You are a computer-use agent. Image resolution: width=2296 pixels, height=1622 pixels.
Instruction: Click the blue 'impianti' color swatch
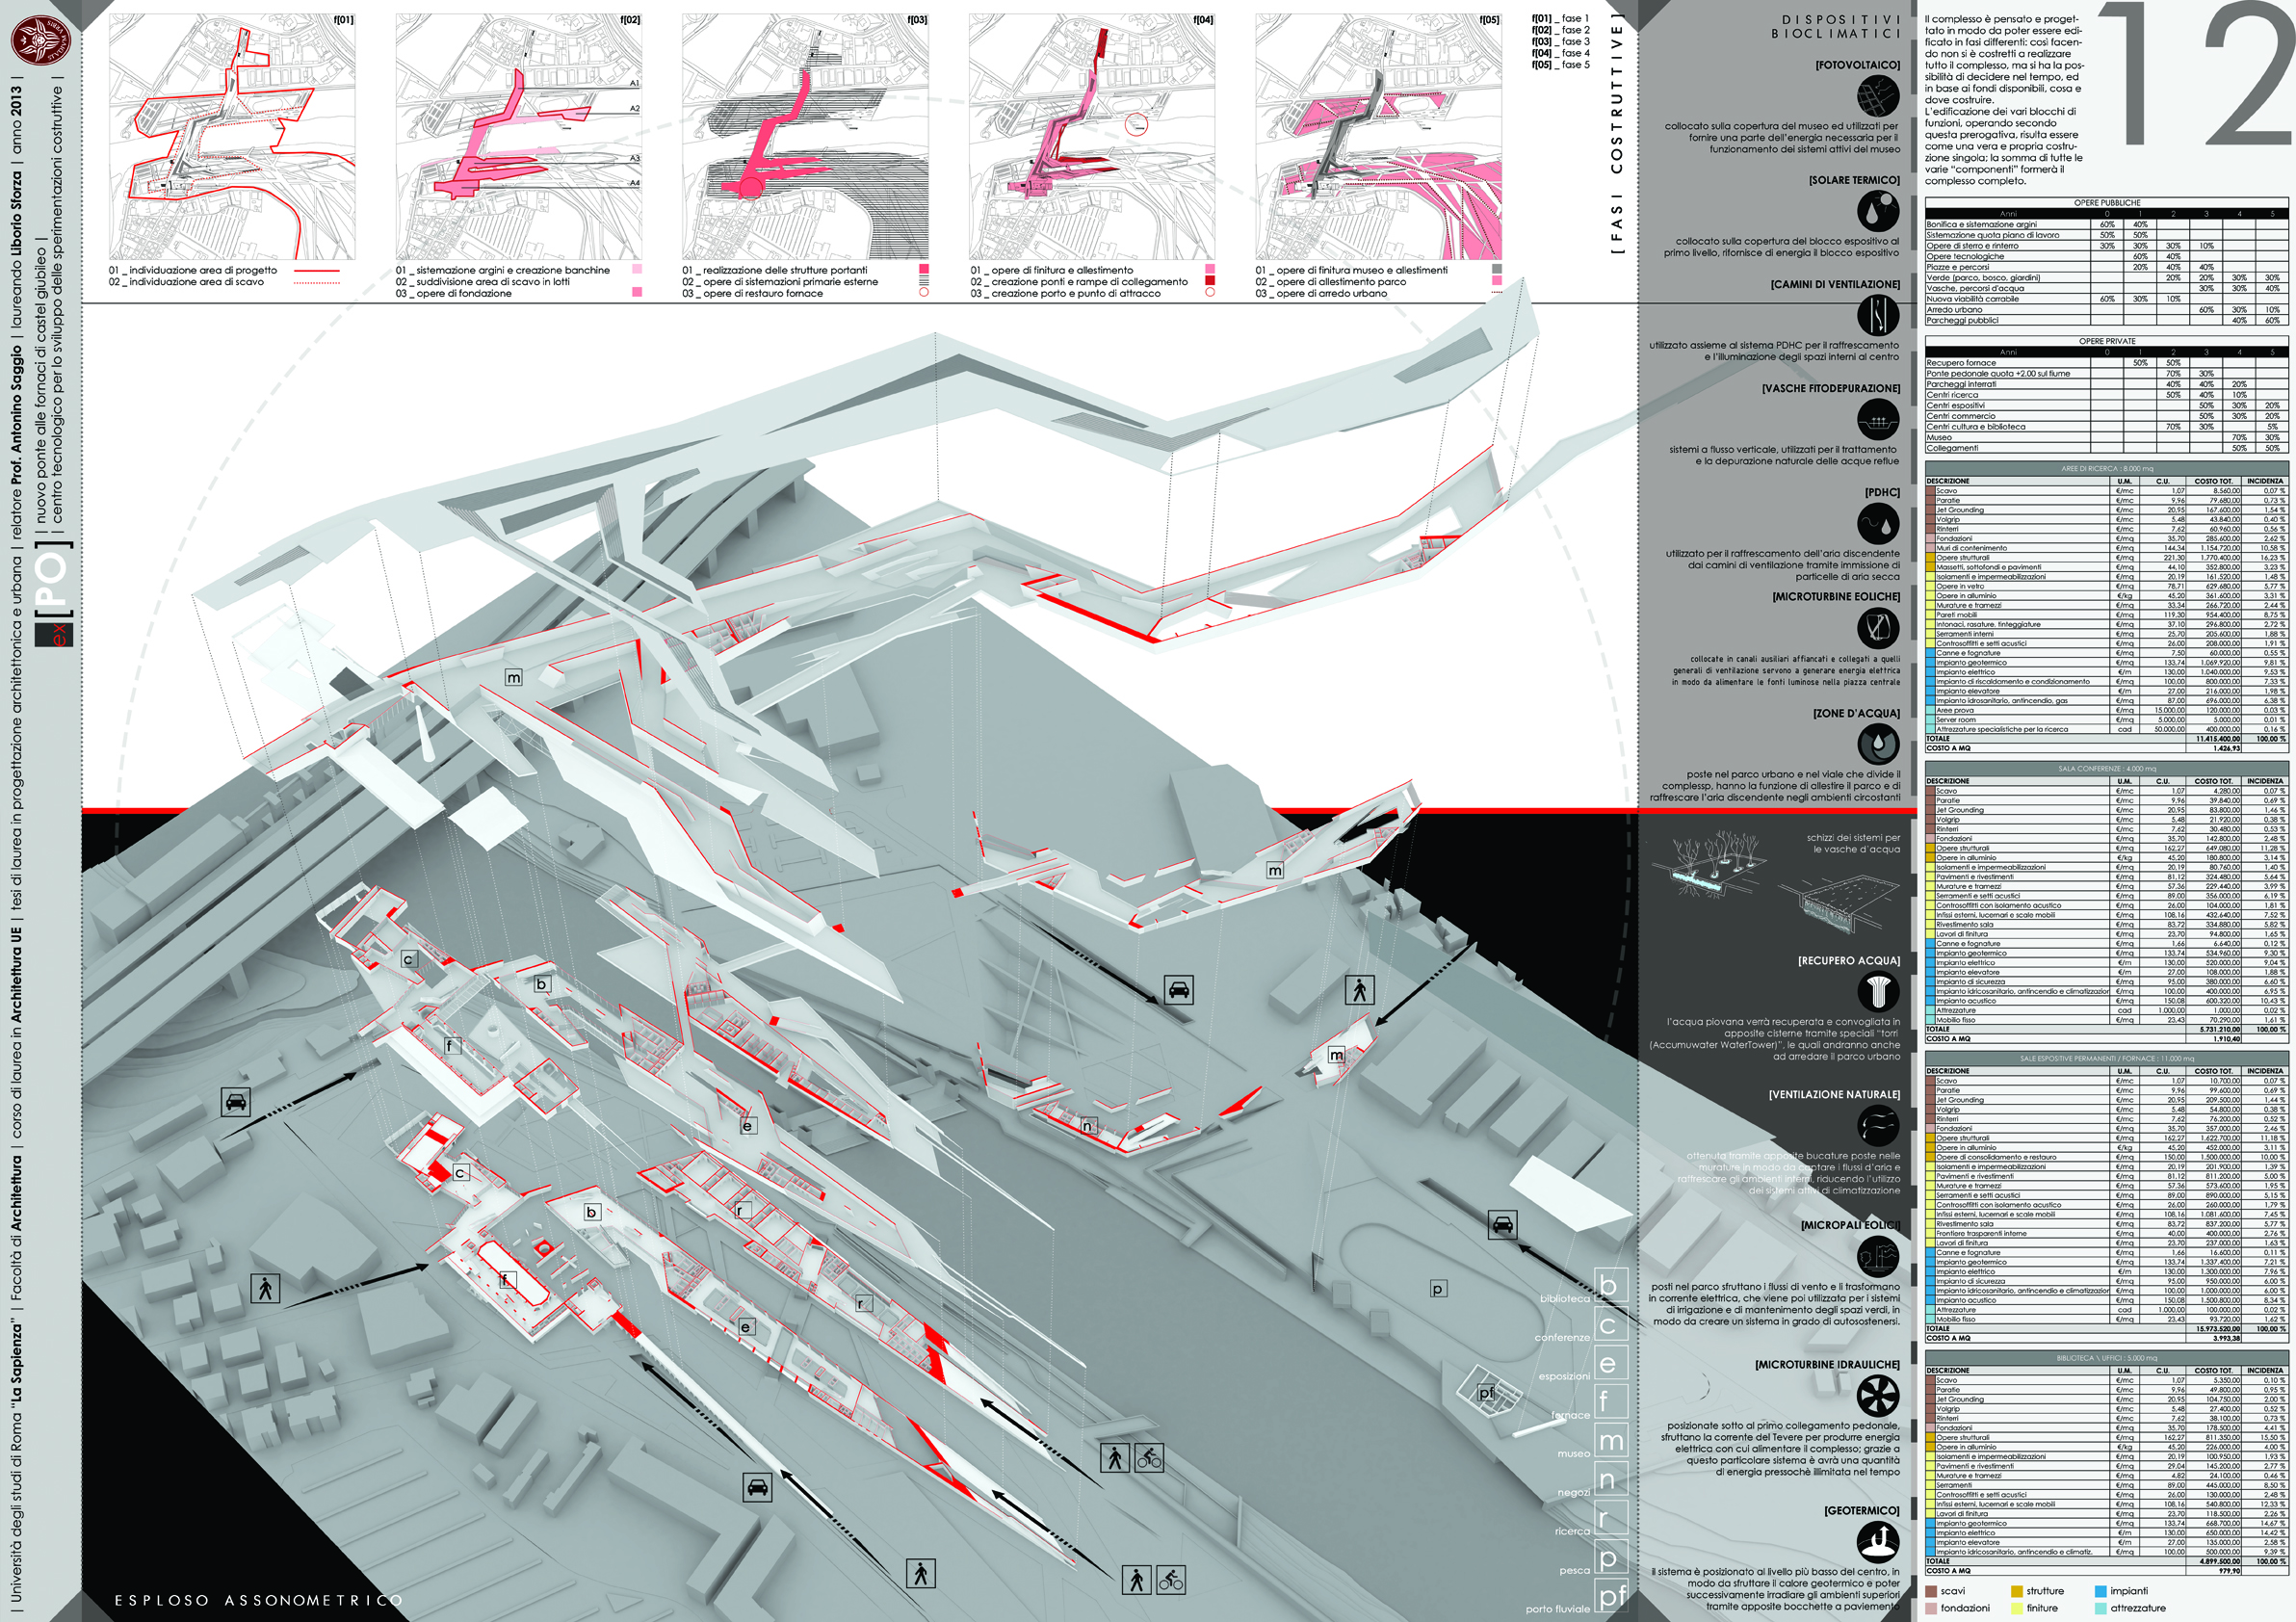coord(2100,1591)
